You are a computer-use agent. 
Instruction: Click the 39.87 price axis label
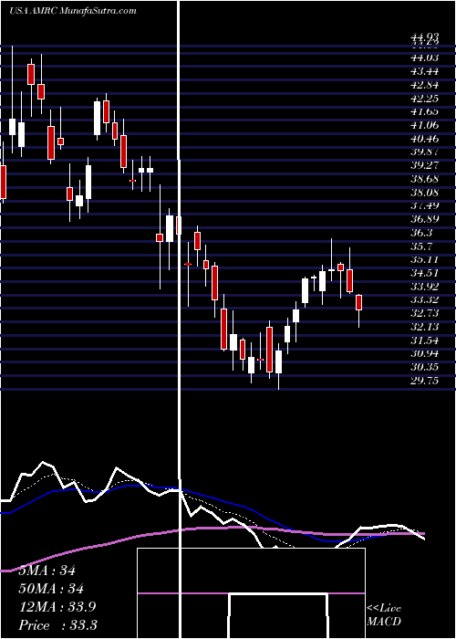click(424, 152)
